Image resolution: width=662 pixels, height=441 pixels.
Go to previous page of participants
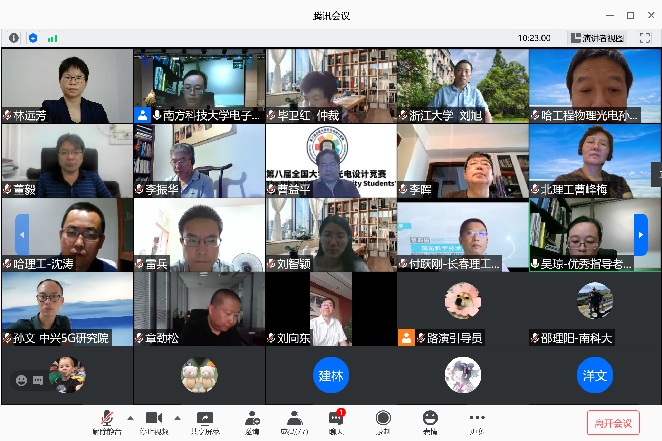point(22,235)
